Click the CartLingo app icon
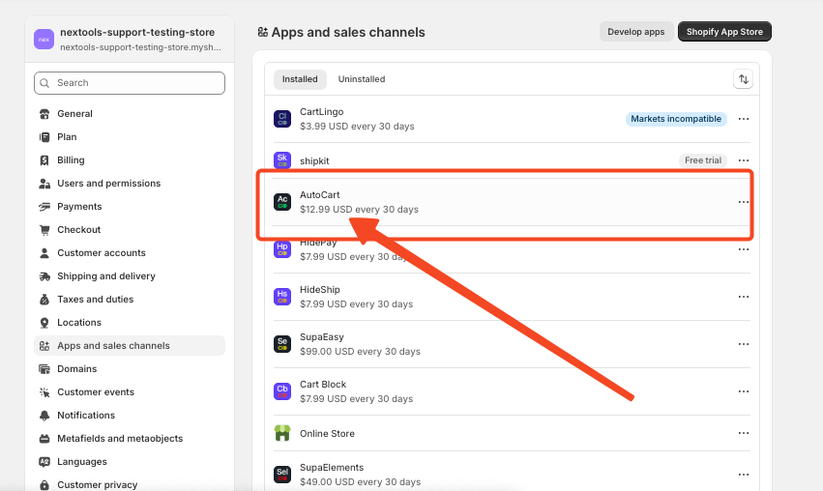 click(x=282, y=119)
